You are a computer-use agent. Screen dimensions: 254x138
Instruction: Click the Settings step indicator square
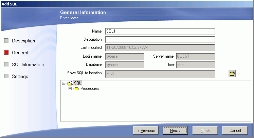[6, 76]
